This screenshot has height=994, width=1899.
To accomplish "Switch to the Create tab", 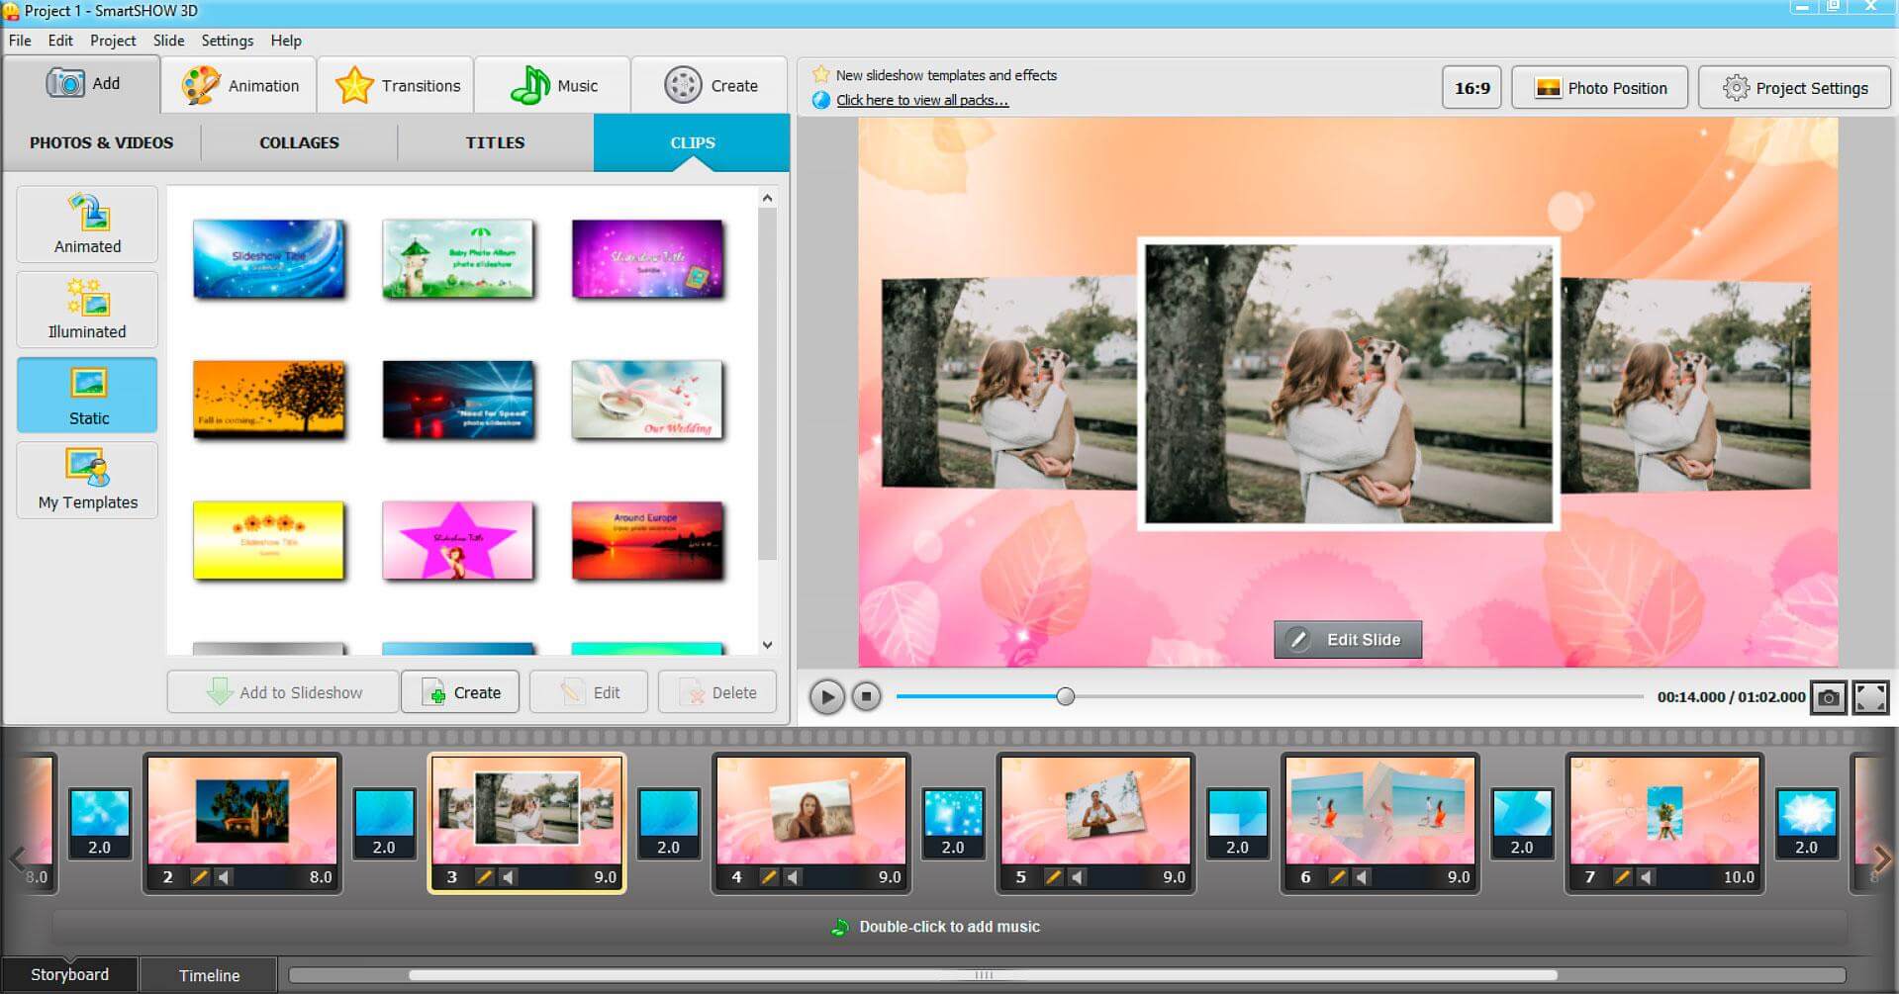I will pos(710,86).
